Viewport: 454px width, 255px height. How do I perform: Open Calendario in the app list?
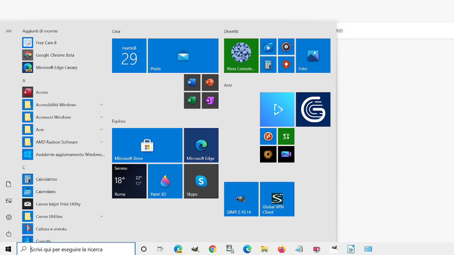pyautogui.click(x=63, y=192)
